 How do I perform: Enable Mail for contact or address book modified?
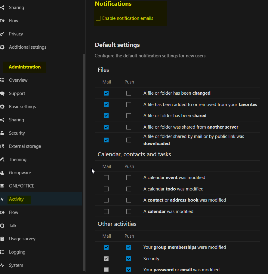tap(106, 200)
